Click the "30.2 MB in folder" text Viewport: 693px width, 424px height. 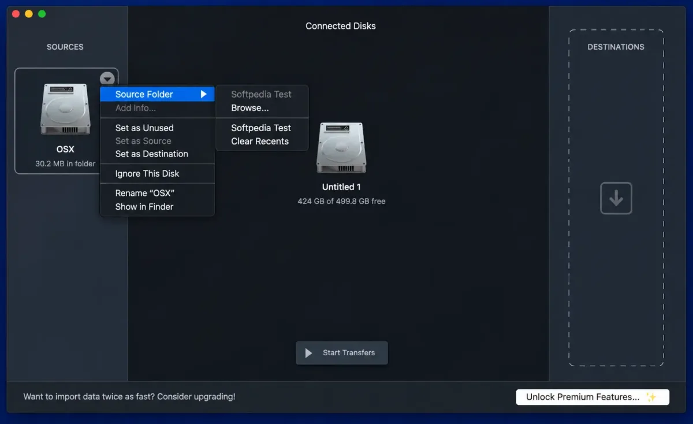pyautogui.click(x=65, y=163)
